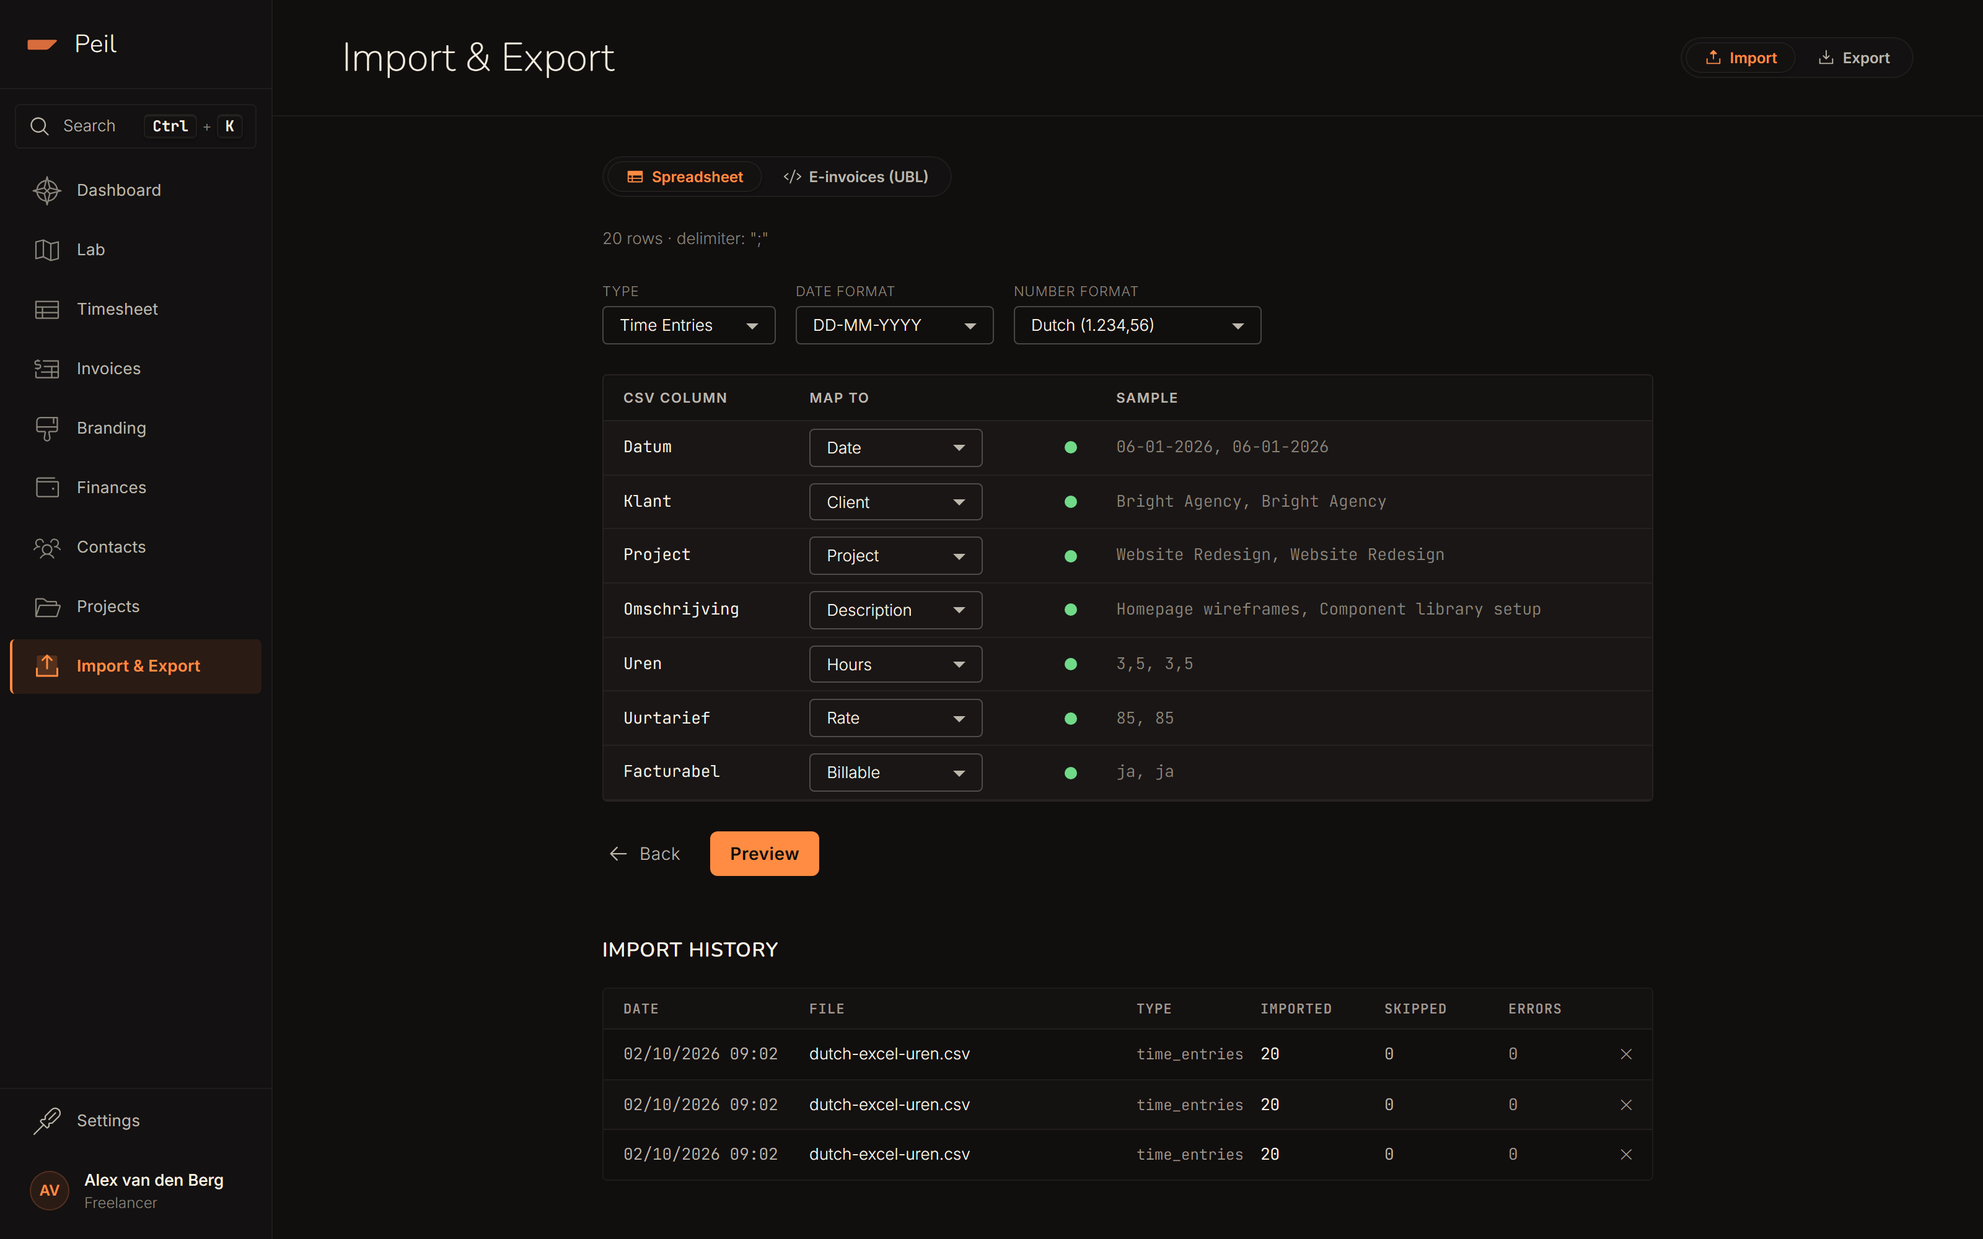Image resolution: width=1983 pixels, height=1239 pixels.
Task: Click the Import & Export upload icon
Action: coord(46,666)
